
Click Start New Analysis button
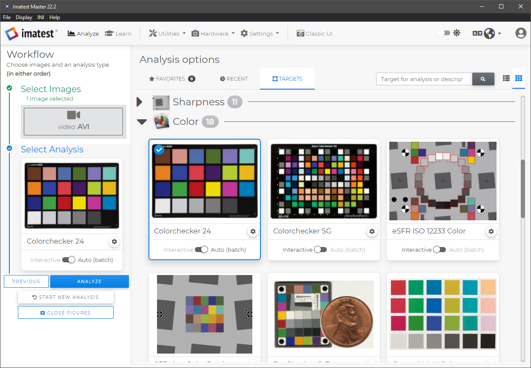click(66, 297)
